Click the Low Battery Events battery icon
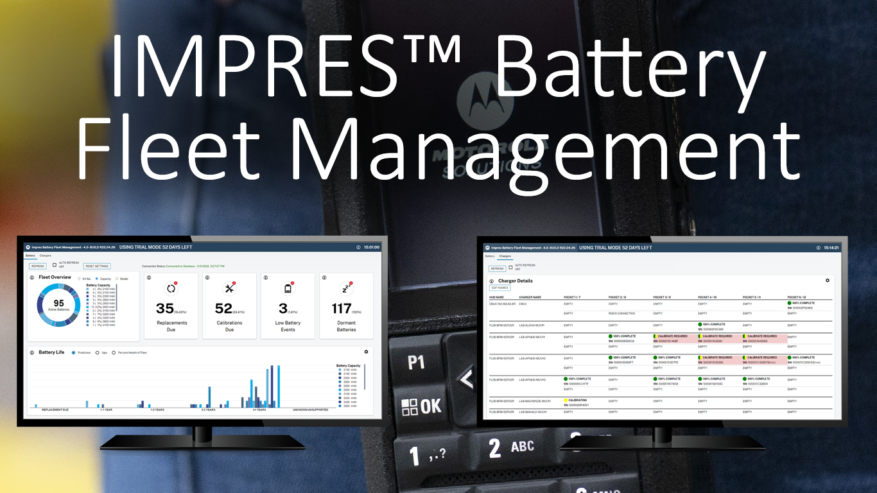The width and height of the screenshot is (877, 493). coord(288,288)
